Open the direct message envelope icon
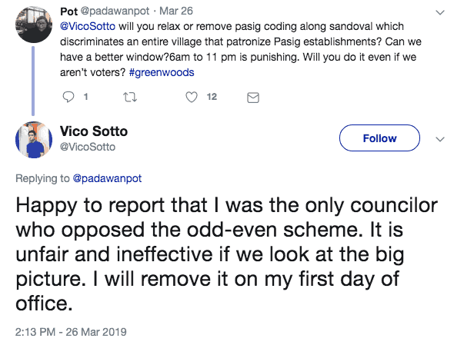The image size is (464, 345). 252,97
